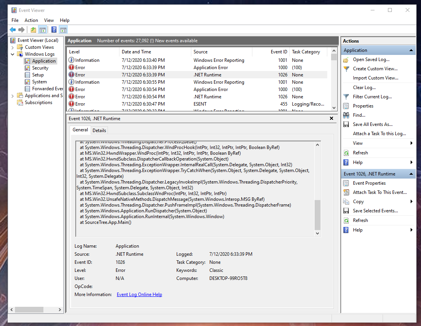Open View submenu arrow in Actions
This screenshot has height=326, width=421.
point(411,143)
